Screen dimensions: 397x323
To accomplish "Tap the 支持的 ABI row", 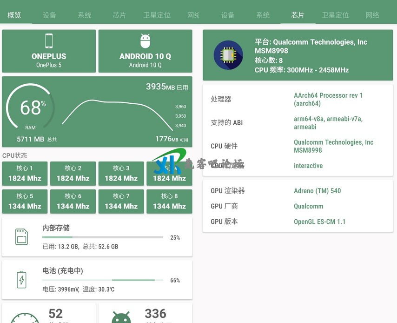I will [x=298, y=123].
